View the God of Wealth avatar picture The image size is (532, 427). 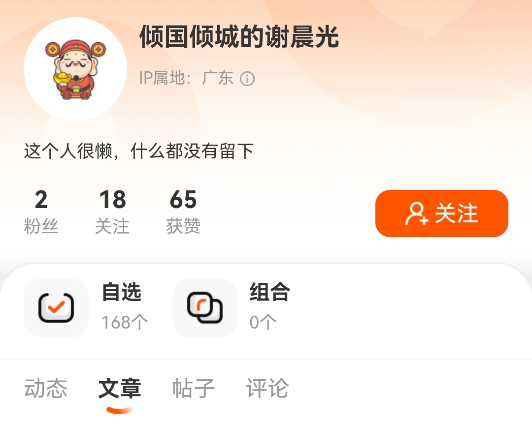click(x=75, y=69)
